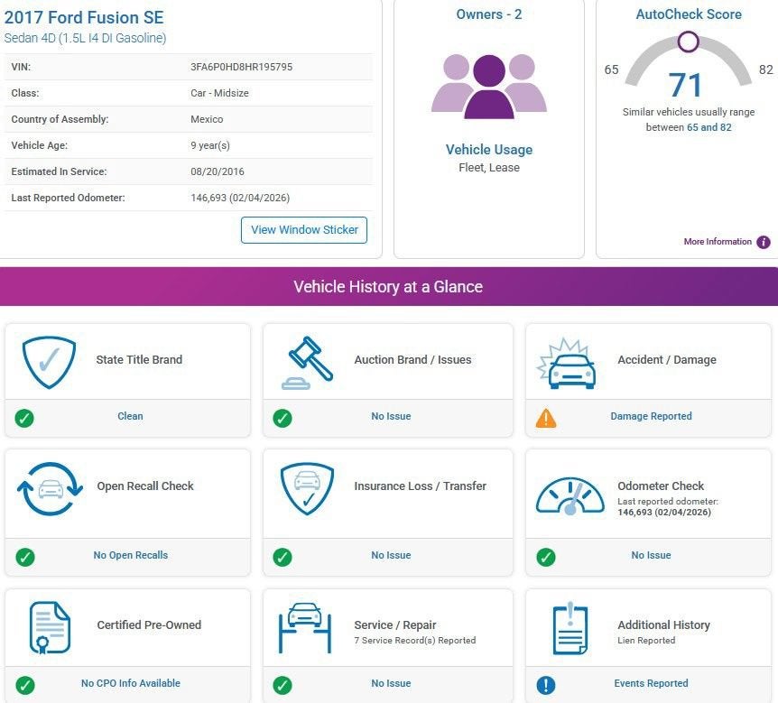Click the Service / Repair car lift icon
The width and height of the screenshot is (778, 703).
305,627
